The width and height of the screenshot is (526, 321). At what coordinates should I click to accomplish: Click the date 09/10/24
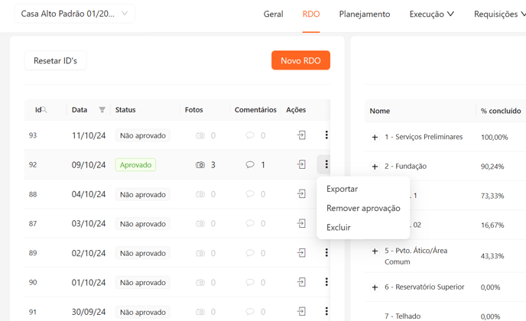[x=89, y=164]
